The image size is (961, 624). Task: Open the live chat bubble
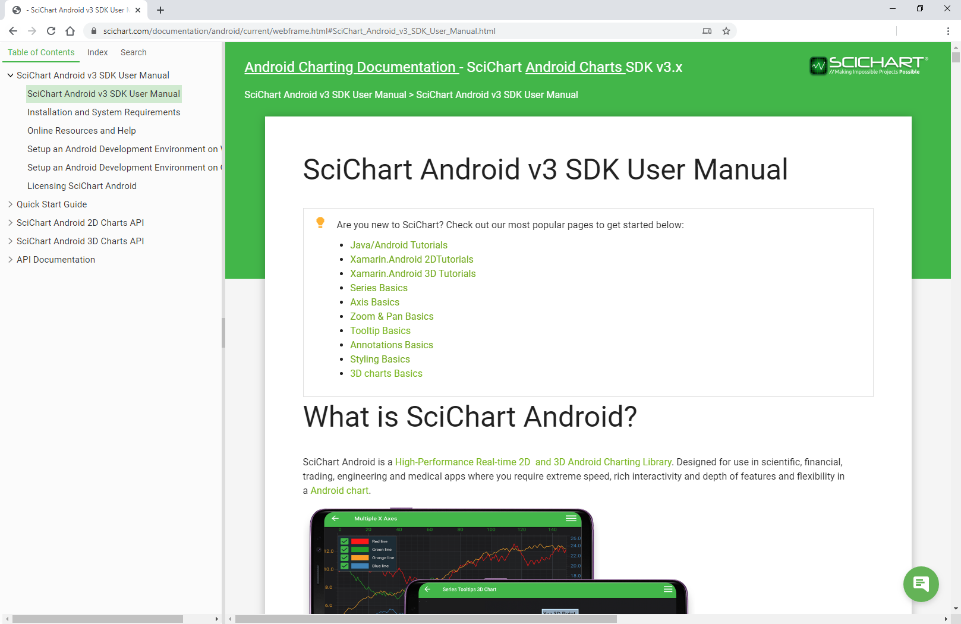pos(921,584)
